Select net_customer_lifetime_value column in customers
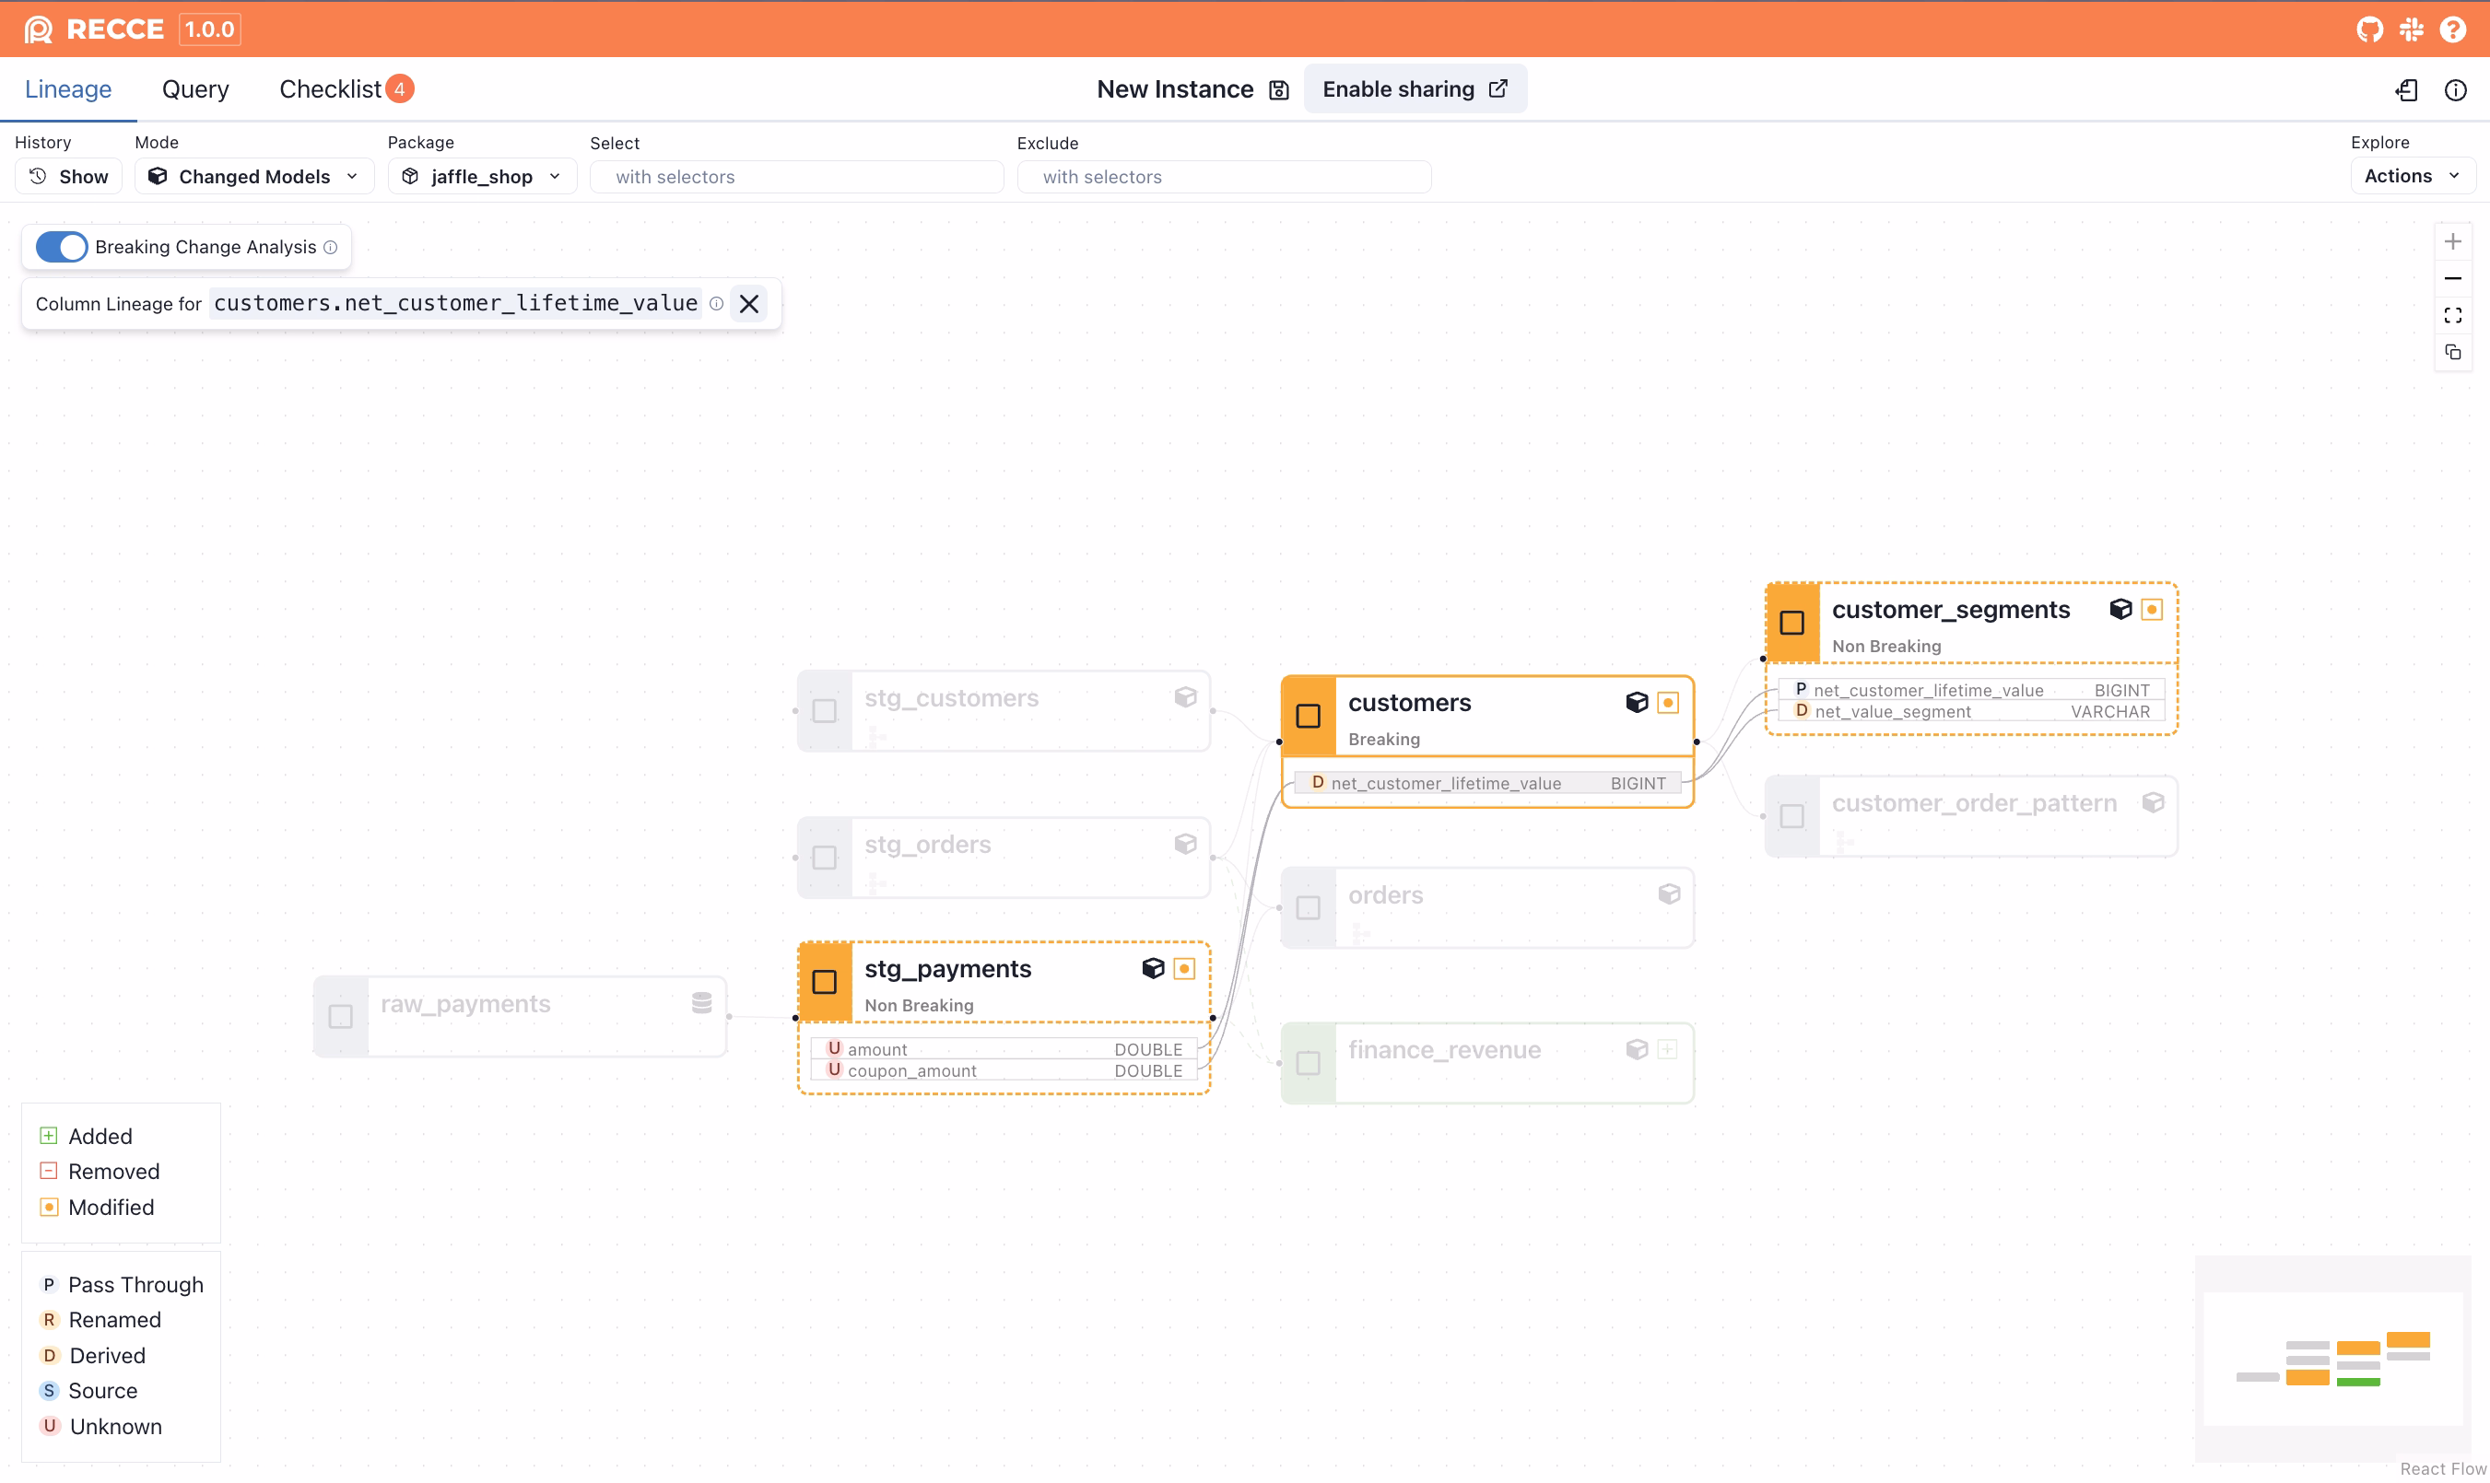 1487,784
